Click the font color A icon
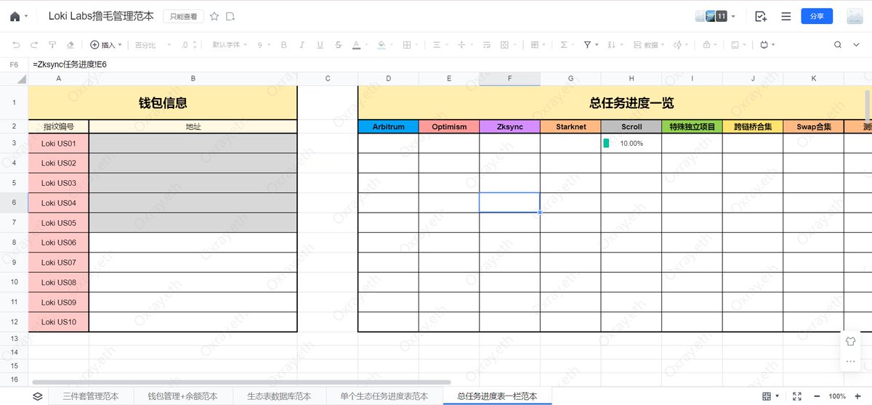 pos(356,45)
